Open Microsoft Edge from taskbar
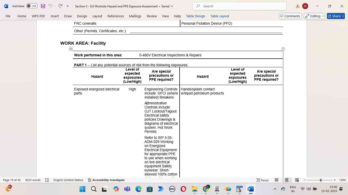Image resolution: width=348 pixels, height=195 pixels. click(138, 189)
